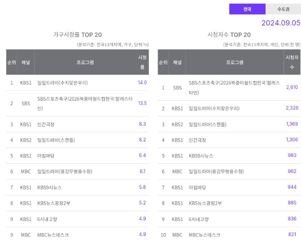This screenshot has width=301, height=242.
Task: Click the date 2024.09.05
Action: [280, 23]
